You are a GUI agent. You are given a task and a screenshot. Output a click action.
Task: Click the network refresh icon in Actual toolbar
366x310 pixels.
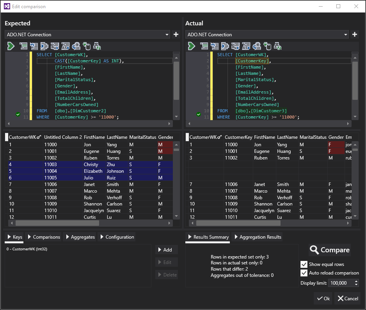tap(277, 46)
